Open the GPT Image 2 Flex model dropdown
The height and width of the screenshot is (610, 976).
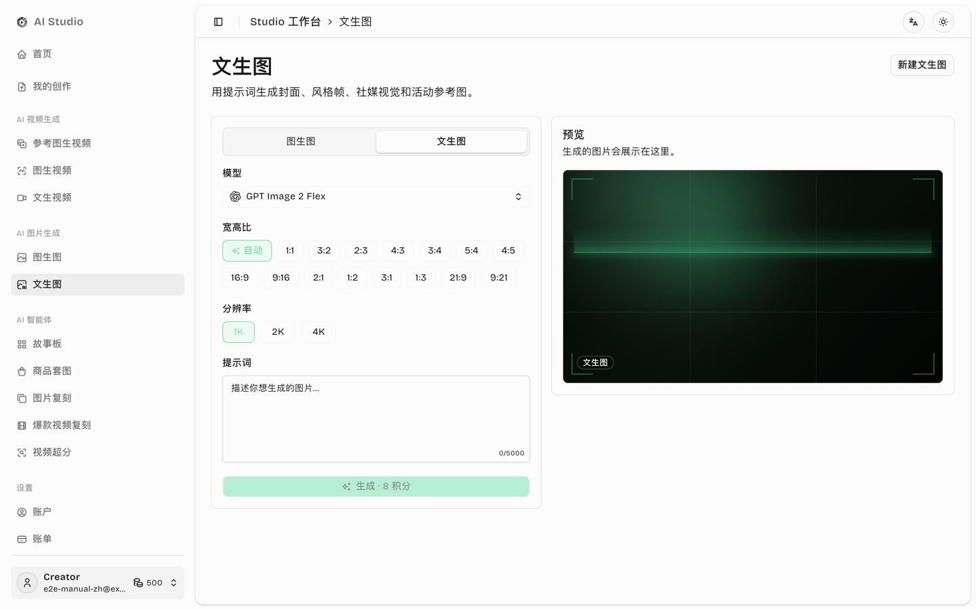pos(376,197)
